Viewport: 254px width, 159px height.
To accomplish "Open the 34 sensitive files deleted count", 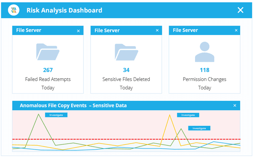I will [126, 70].
